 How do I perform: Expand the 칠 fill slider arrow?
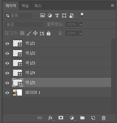tap(81, 33)
